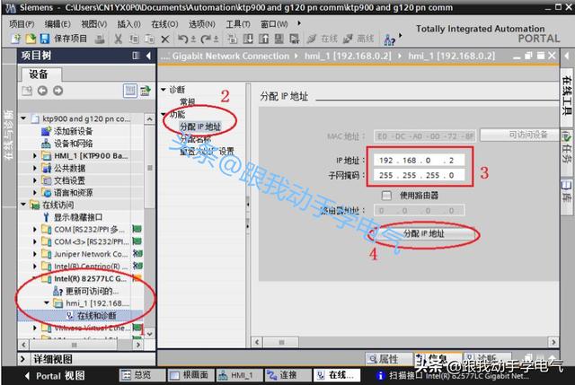Enable the 使用路由器 checkbox
Screen dimensions: 575x385
pyautogui.click(x=386, y=196)
